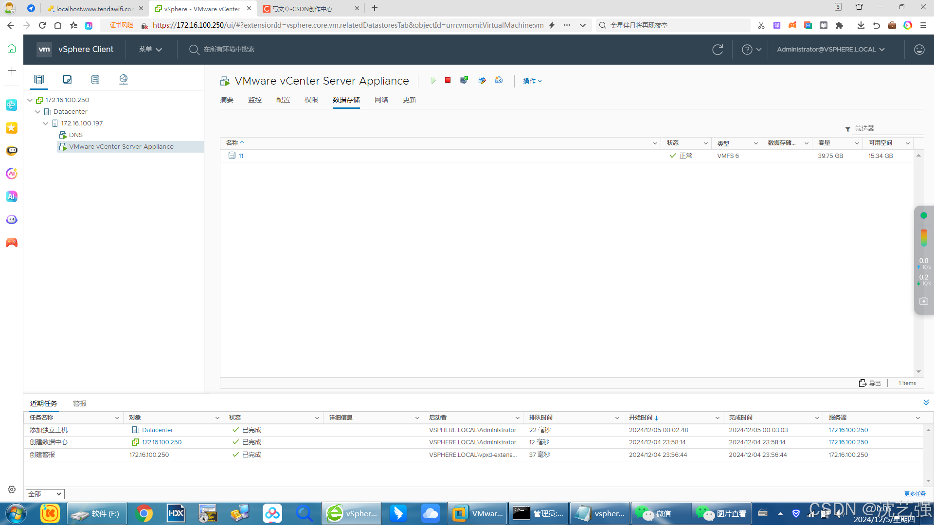
Task: Take a VM snapshot icon
Action: tap(499, 80)
